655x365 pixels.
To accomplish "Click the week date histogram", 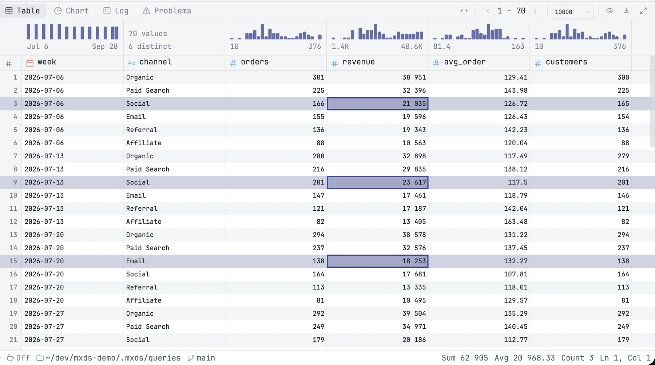I will coord(72,32).
